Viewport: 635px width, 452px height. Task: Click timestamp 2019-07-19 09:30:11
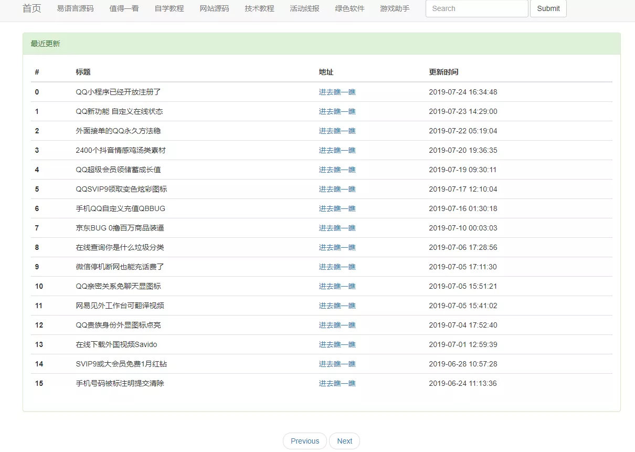[x=463, y=170]
